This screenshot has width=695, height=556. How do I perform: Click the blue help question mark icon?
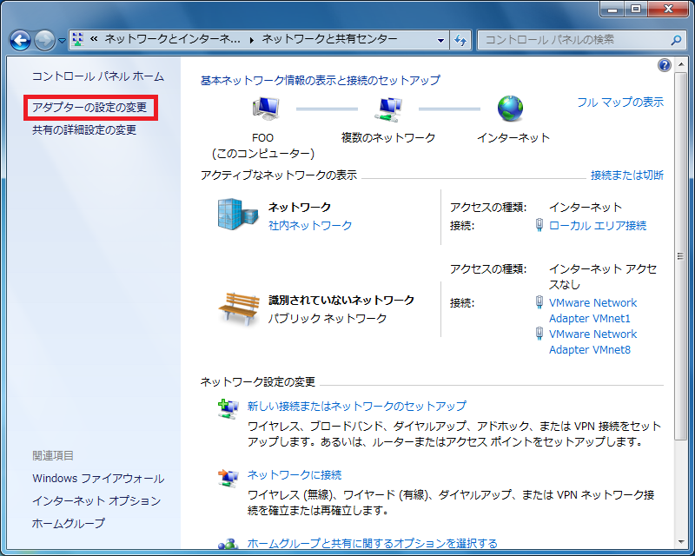[665, 65]
